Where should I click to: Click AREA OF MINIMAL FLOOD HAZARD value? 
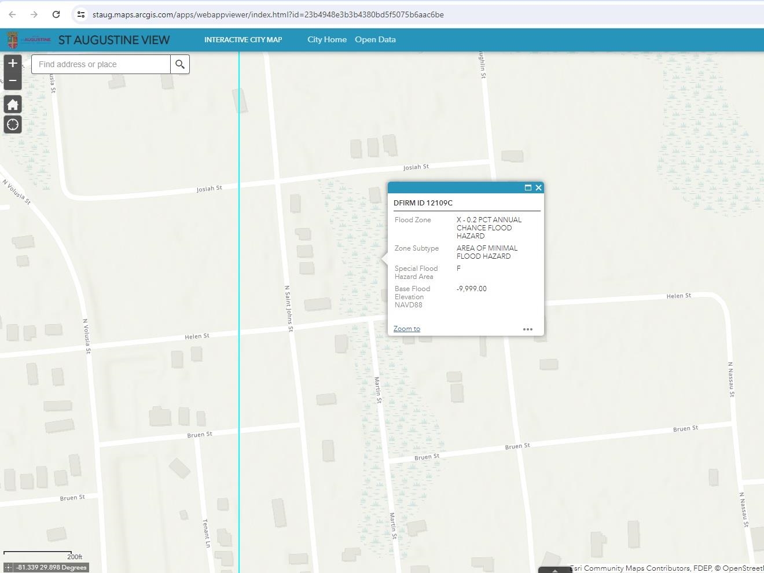click(x=487, y=252)
